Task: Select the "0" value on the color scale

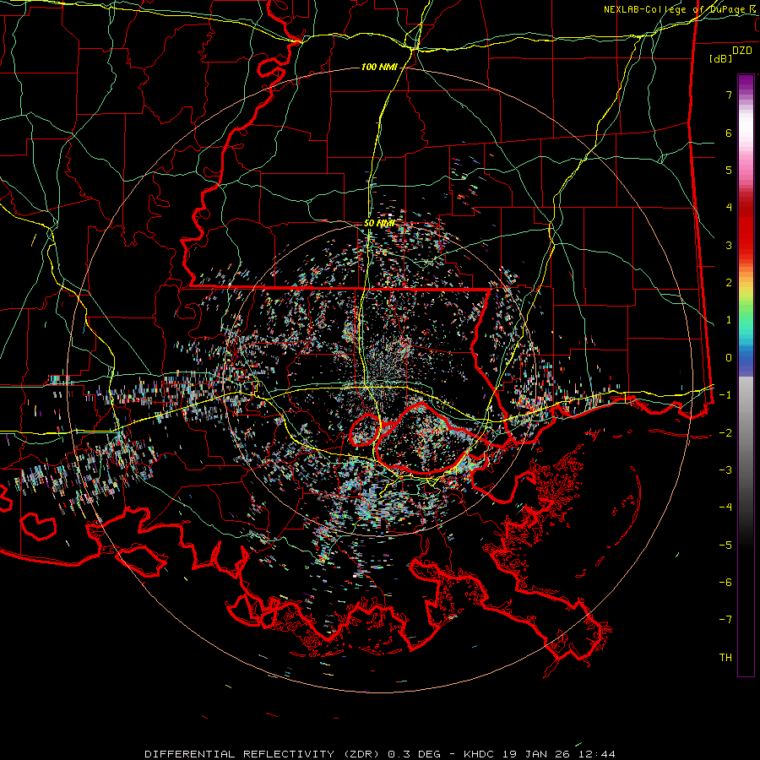Action: pyautogui.click(x=729, y=358)
